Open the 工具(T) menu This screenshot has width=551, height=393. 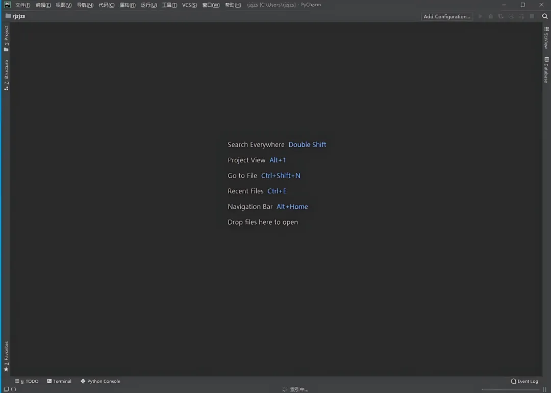169,5
